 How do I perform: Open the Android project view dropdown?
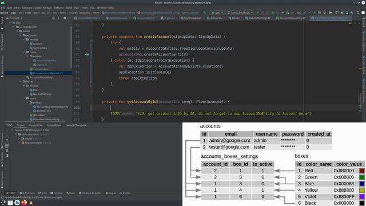(14, 18)
